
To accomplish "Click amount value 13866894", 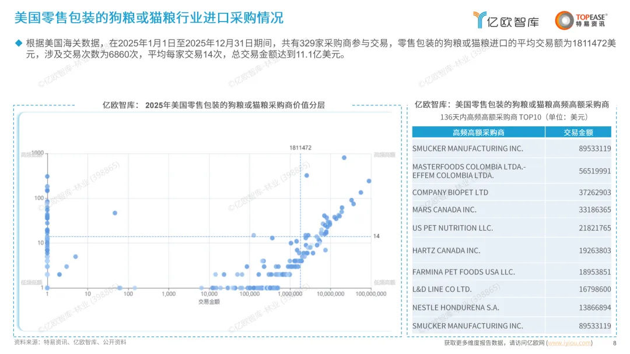I will pyautogui.click(x=594, y=307).
